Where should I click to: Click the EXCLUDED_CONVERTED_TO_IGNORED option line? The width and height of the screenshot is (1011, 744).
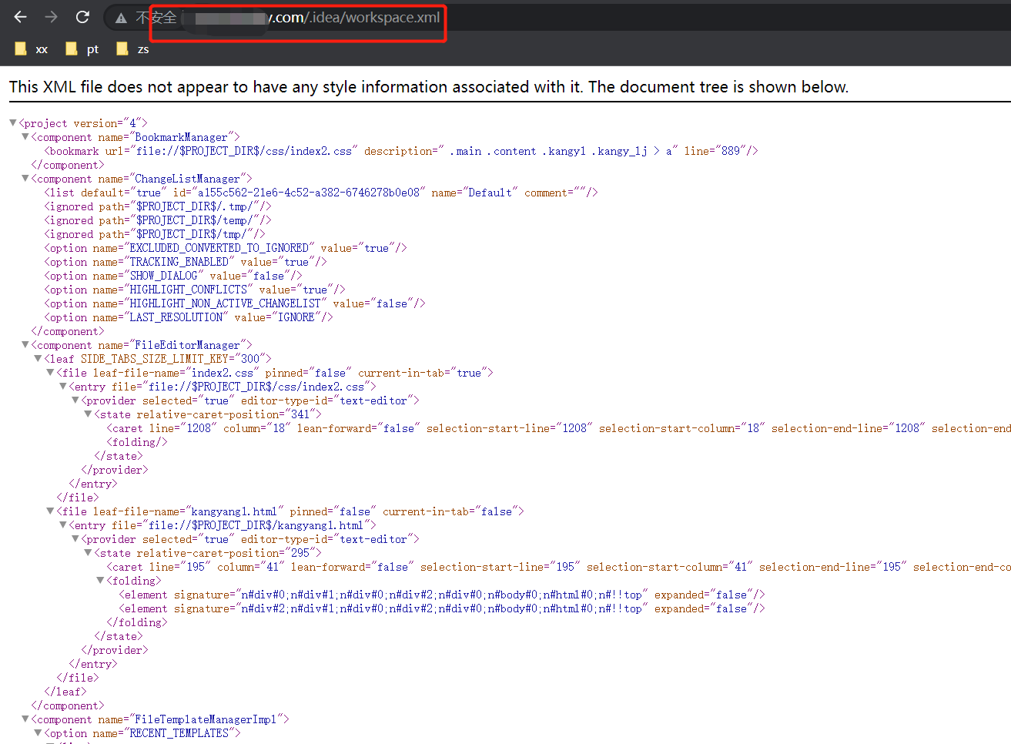[x=225, y=248]
